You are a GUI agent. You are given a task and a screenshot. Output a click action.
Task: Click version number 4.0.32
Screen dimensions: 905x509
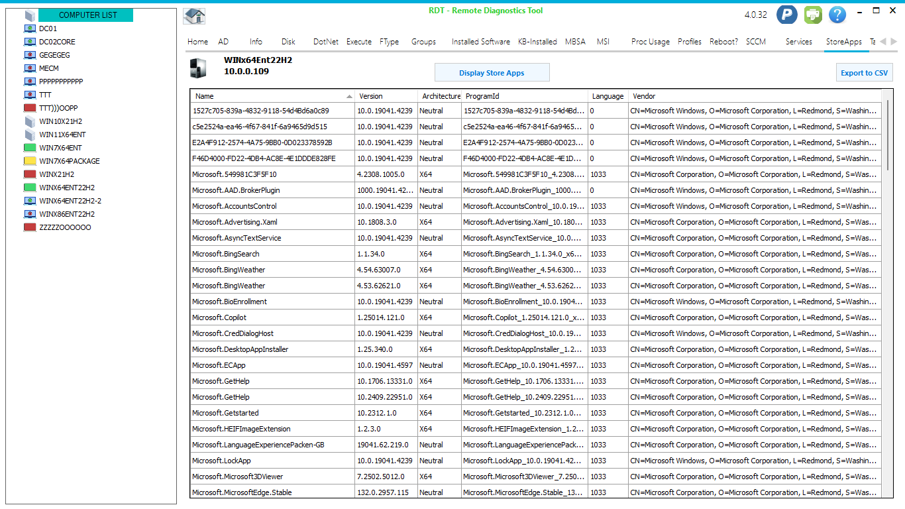click(x=756, y=15)
